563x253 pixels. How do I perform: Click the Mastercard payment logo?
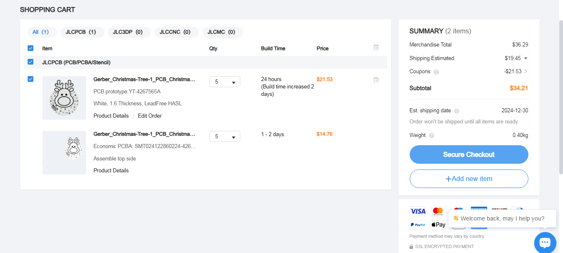[x=438, y=211]
